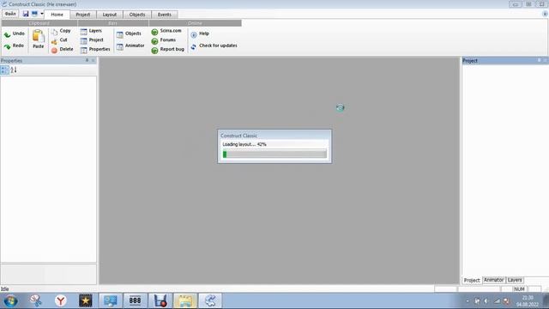Switch to the Layout ribbon tab
This screenshot has height=309, width=549.
click(109, 15)
